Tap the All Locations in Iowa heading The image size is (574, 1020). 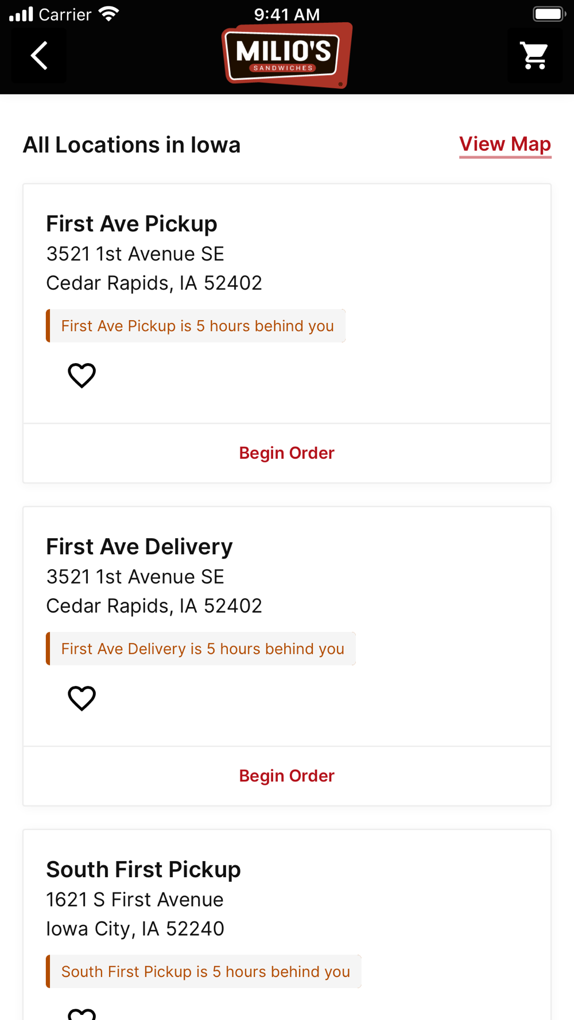pos(131,145)
